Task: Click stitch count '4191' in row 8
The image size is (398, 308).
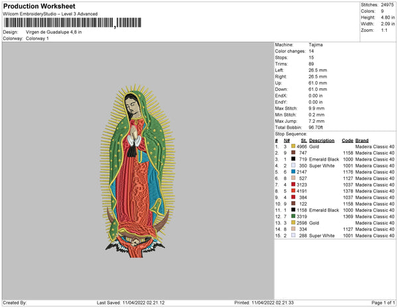Action: (302, 191)
